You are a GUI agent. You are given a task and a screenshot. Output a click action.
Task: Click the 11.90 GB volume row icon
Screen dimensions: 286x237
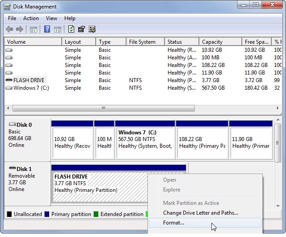pyautogui.click(x=9, y=73)
